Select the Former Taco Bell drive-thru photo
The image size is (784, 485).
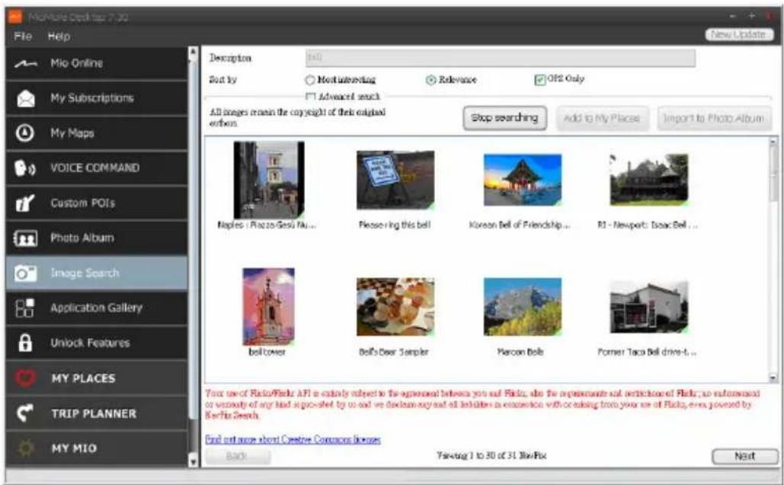(649, 307)
